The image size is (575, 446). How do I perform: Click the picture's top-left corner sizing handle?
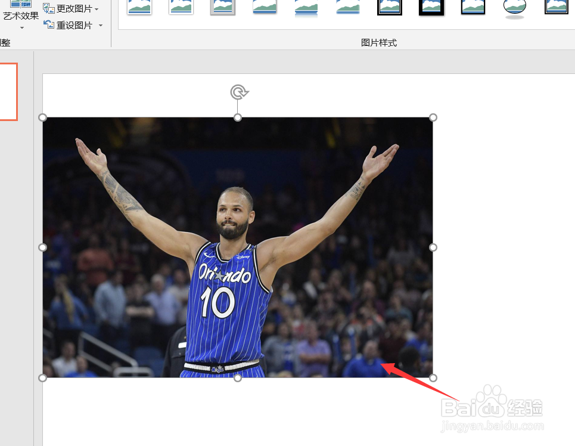pos(42,117)
